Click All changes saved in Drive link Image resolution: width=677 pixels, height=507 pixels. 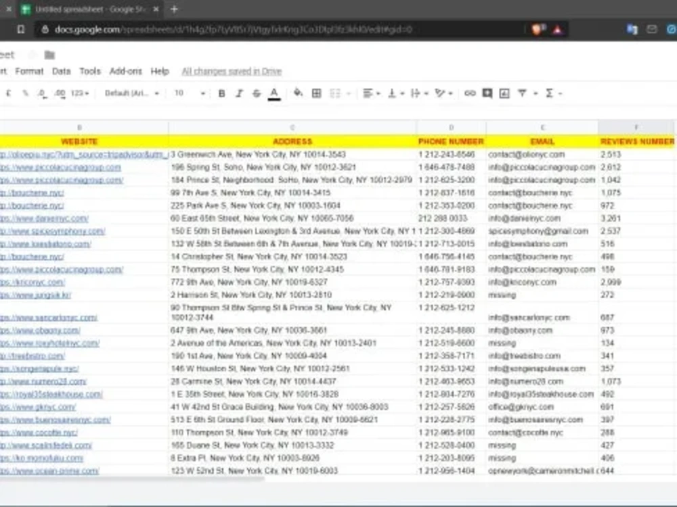(x=232, y=71)
